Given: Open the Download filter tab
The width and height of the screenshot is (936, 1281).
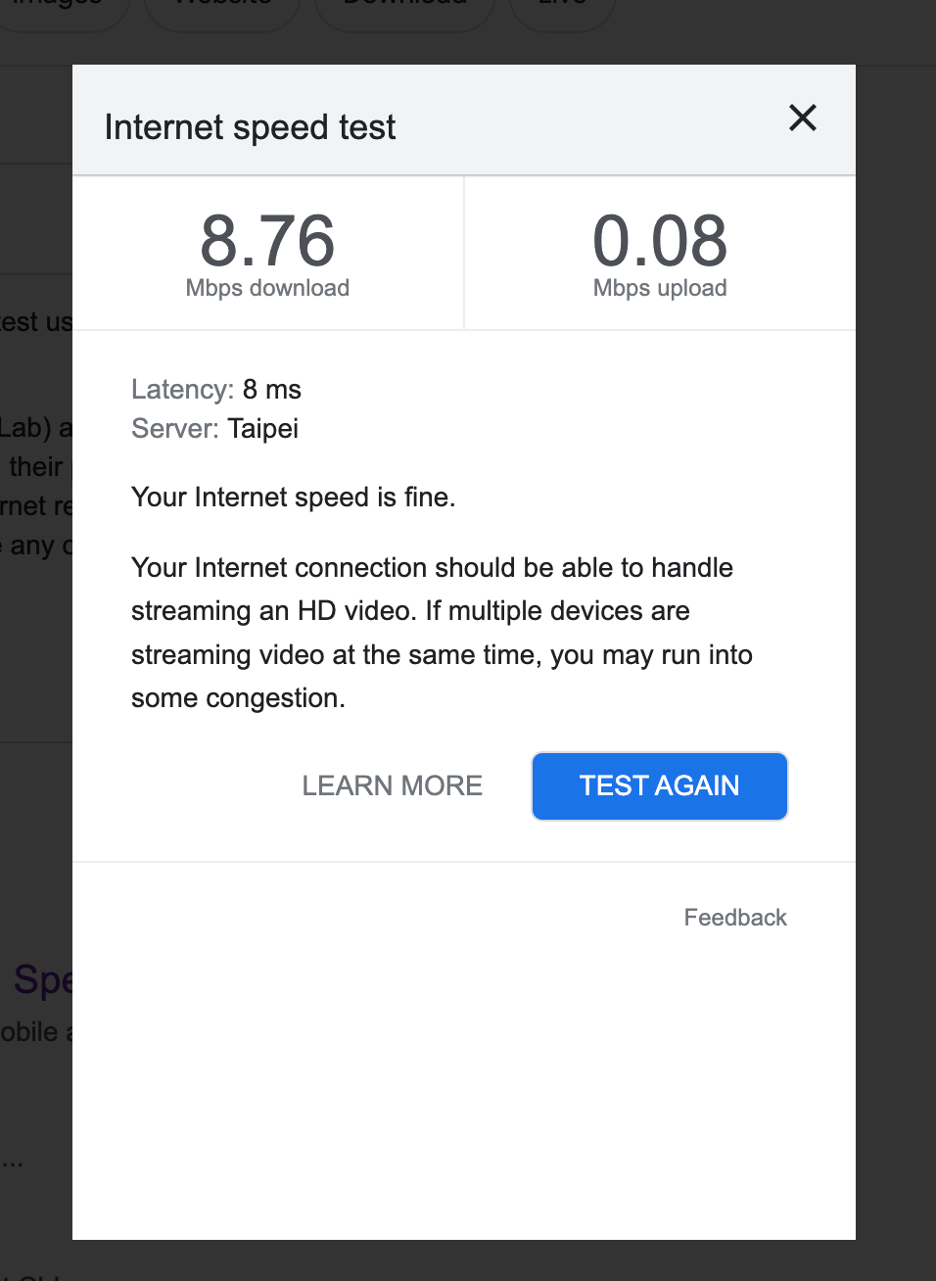Looking at the screenshot, I should coord(402,5).
